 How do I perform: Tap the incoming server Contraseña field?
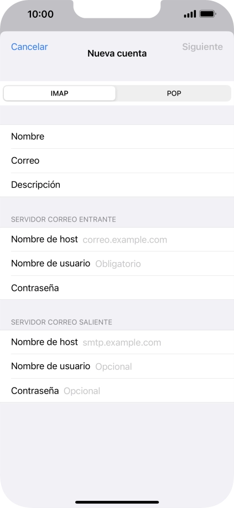(x=117, y=288)
